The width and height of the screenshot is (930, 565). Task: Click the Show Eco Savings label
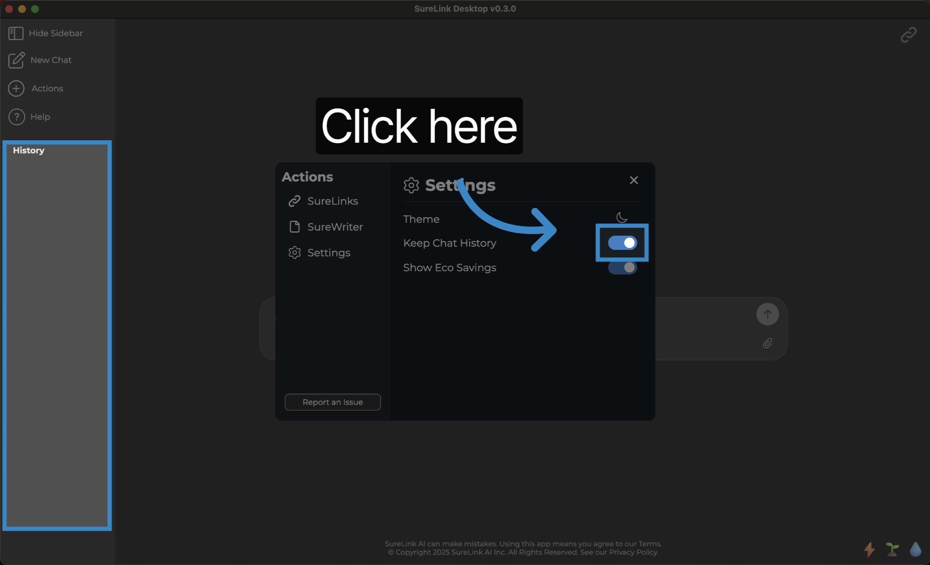pyautogui.click(x=450, y=268)
